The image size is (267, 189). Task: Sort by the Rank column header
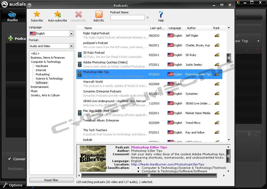coord(217,28)
